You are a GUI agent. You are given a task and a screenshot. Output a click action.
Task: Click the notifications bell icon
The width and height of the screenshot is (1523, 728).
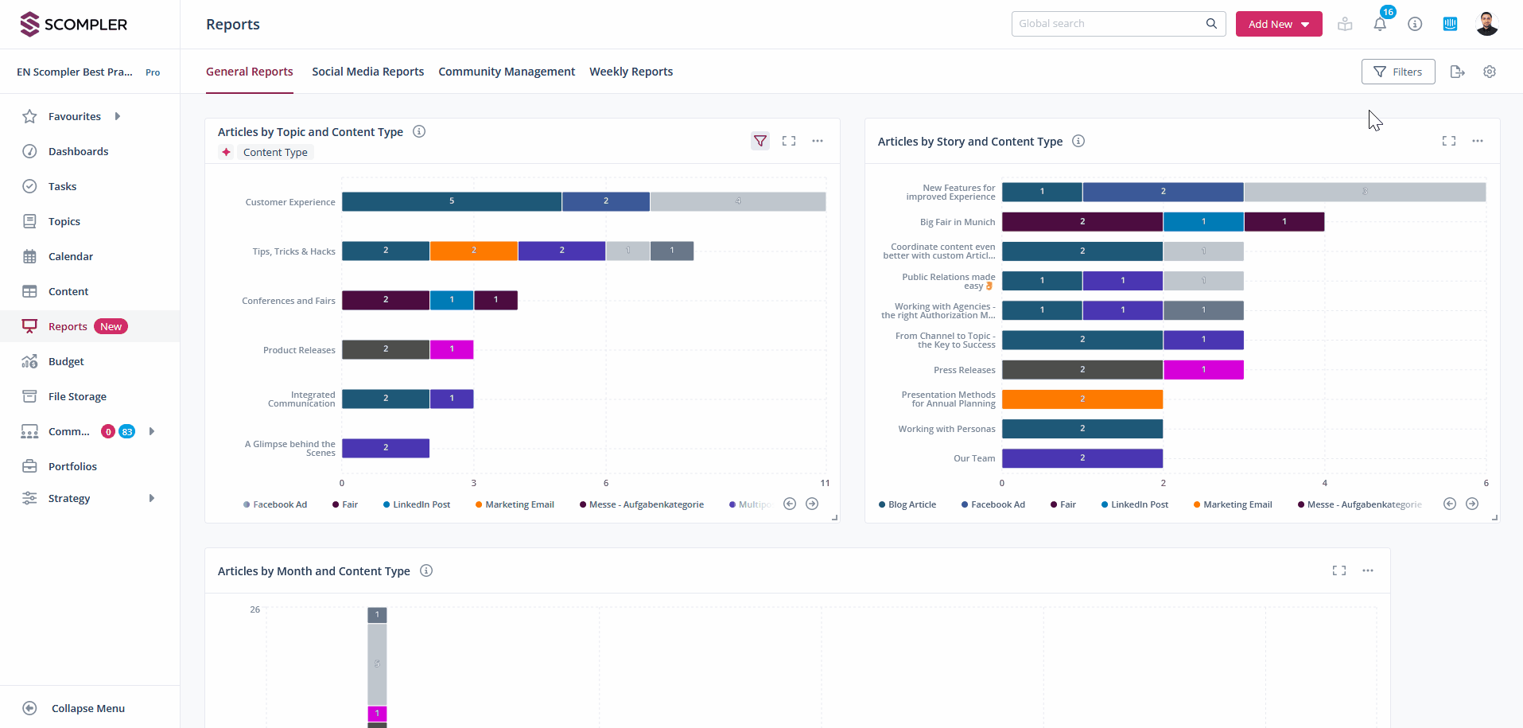[1380, 24]
